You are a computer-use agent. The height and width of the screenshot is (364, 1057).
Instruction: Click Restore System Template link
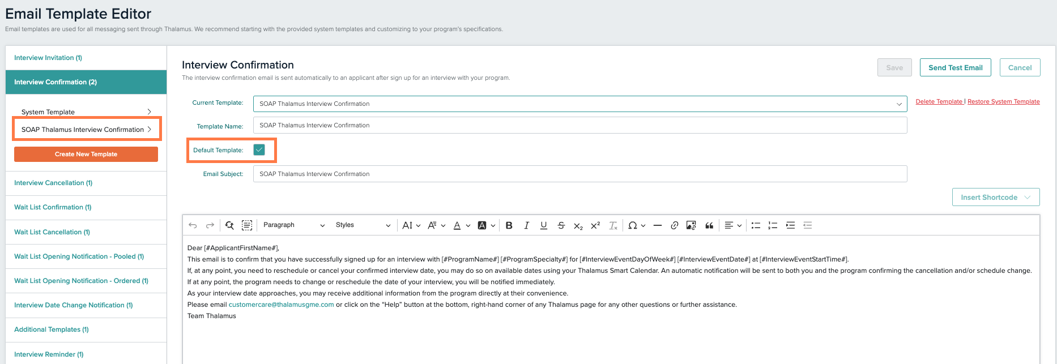(x=1004, y=101)
